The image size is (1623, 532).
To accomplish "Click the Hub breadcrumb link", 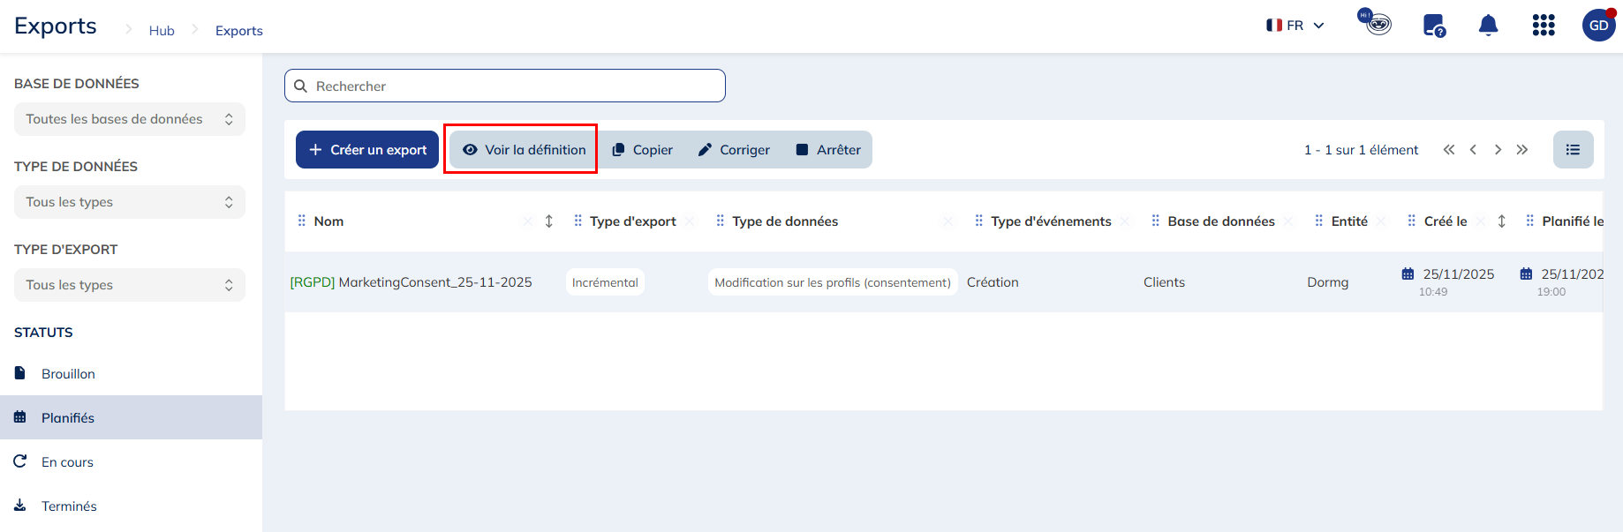I will 162,31.
